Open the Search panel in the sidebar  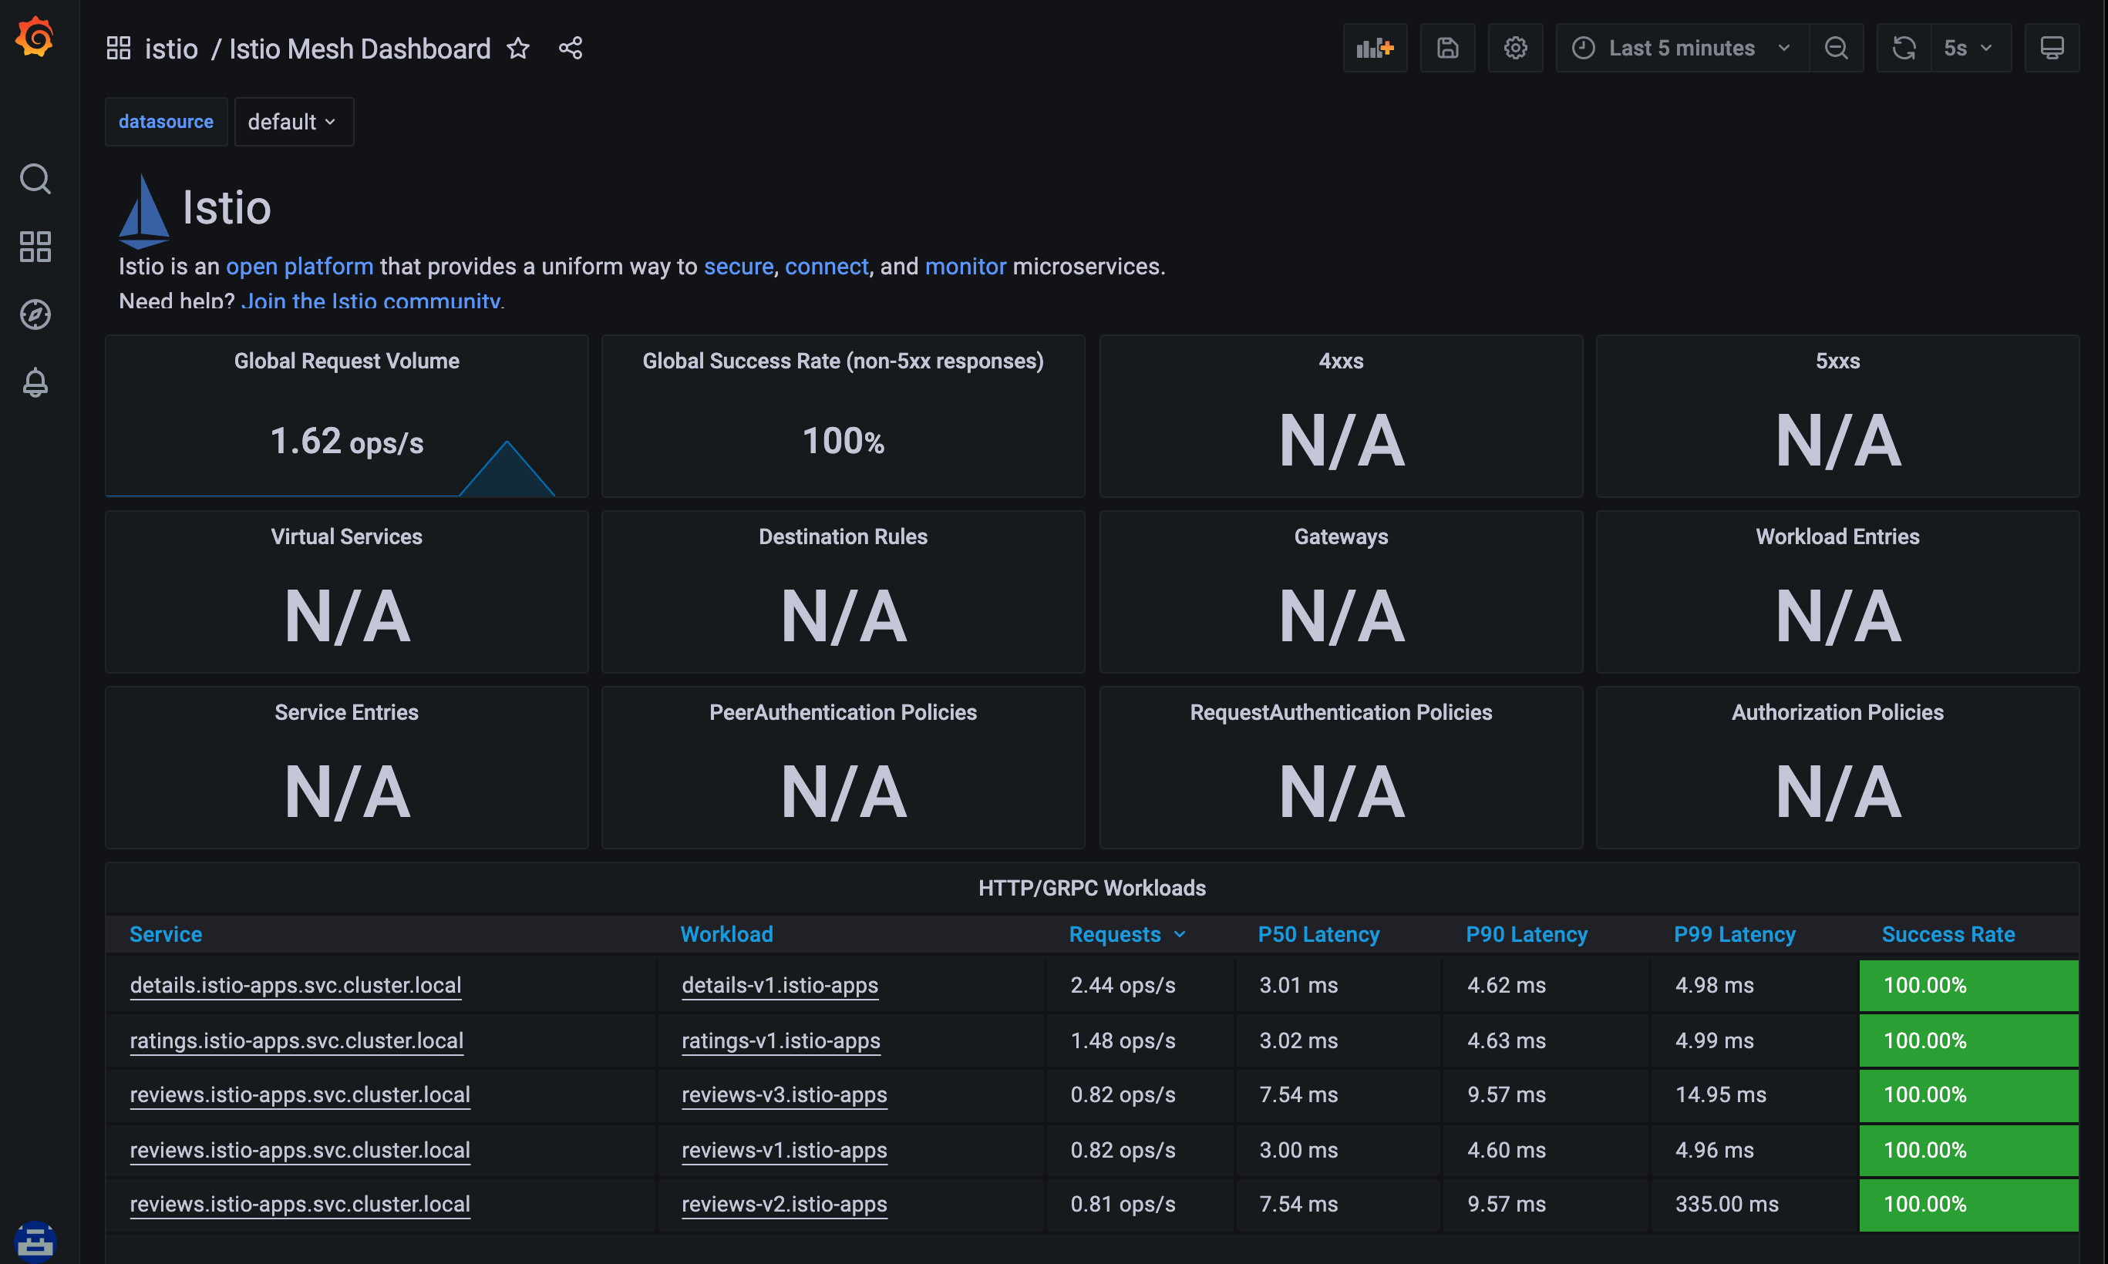point(35,179)
